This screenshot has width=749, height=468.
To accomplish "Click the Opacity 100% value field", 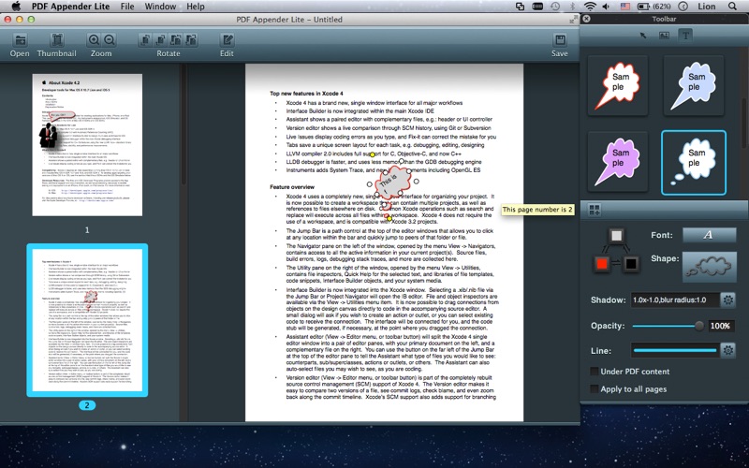I will [x=720, y=326].
